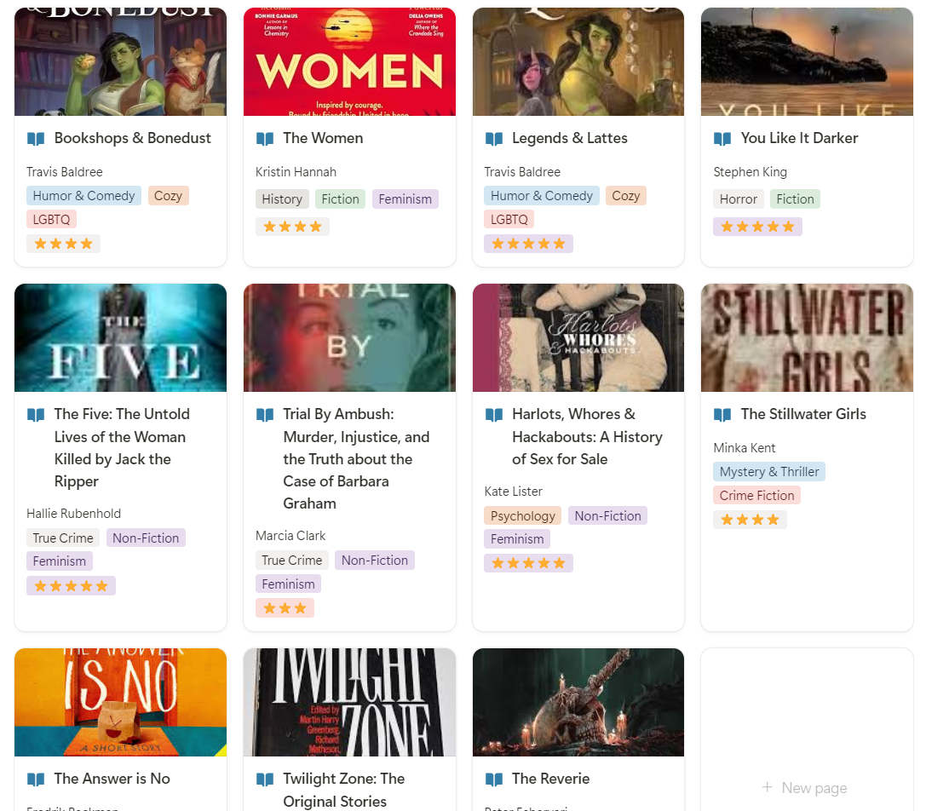Click Non-Fiction tag on Trial By Ambush card
This screenshot has height=811, width=926.
tap(375, 560)
